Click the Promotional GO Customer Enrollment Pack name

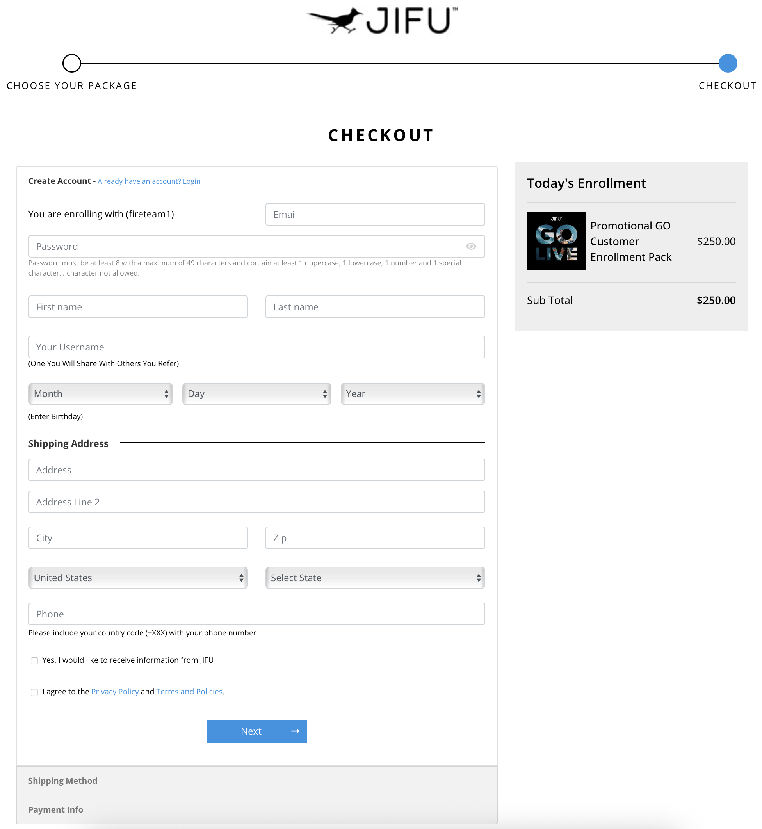tap(631, 241)
